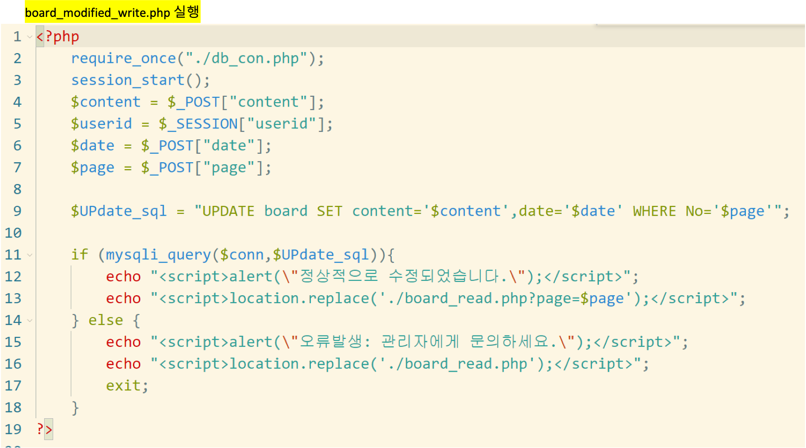Click the $content variable on line 4

pos(106,102)
